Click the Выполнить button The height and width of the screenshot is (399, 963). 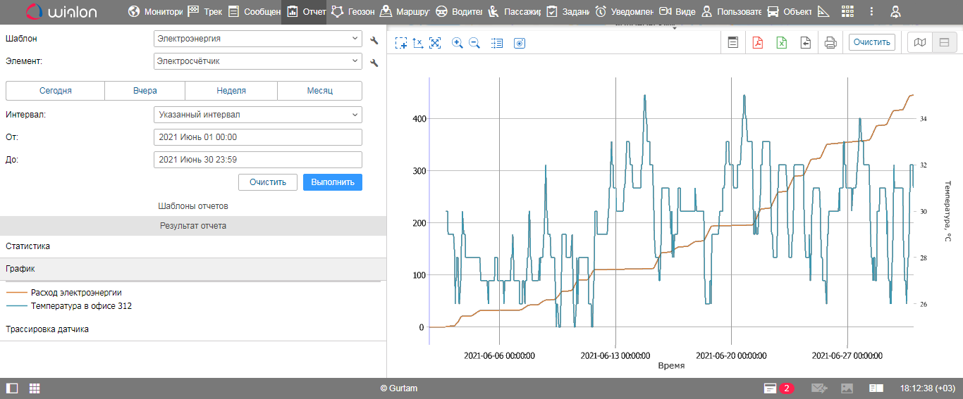point(332,182)
